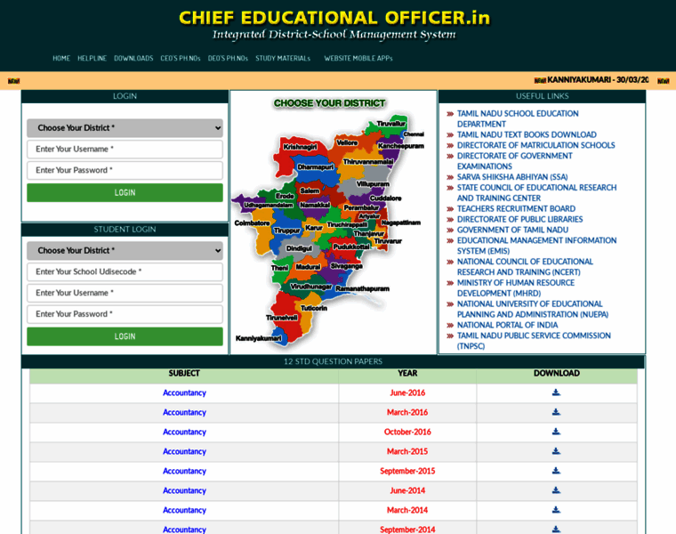
Task: Download Accountancy June-2016 question paper
Action: (556, 392)
